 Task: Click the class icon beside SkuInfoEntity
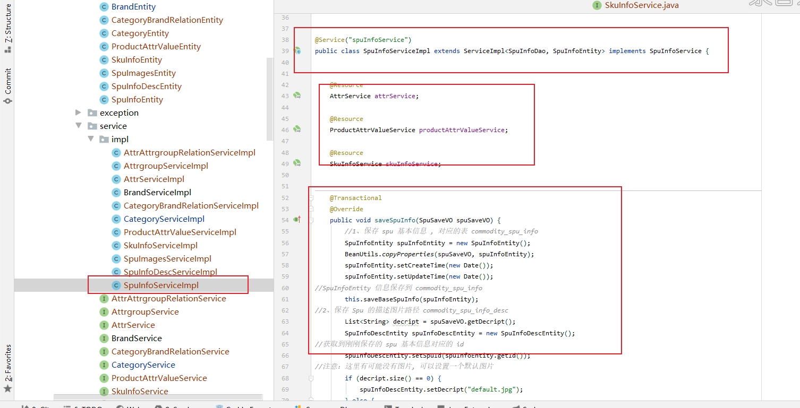point(104,60)
